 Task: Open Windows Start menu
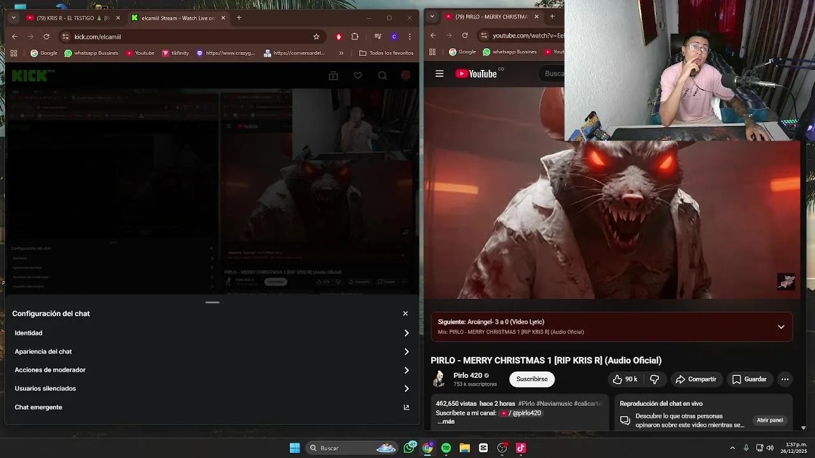click(295, 448)
